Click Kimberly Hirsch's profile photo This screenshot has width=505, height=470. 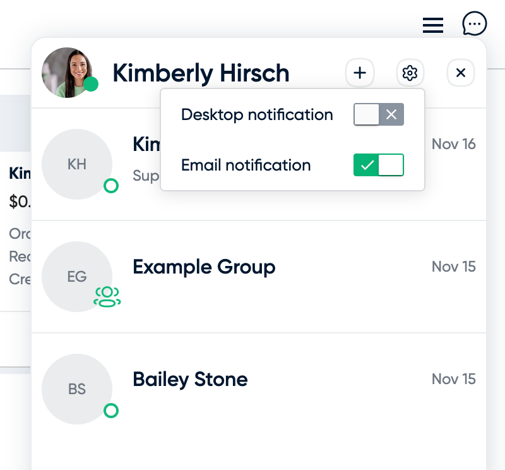pyautogui.click(x=67, y=73)
